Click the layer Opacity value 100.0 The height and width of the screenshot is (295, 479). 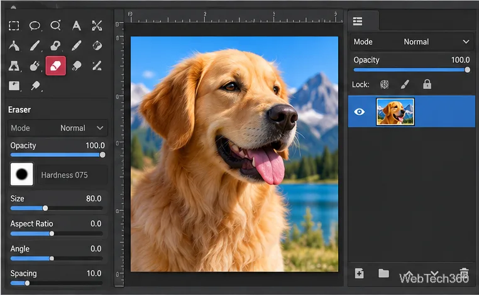pos(460,60)
